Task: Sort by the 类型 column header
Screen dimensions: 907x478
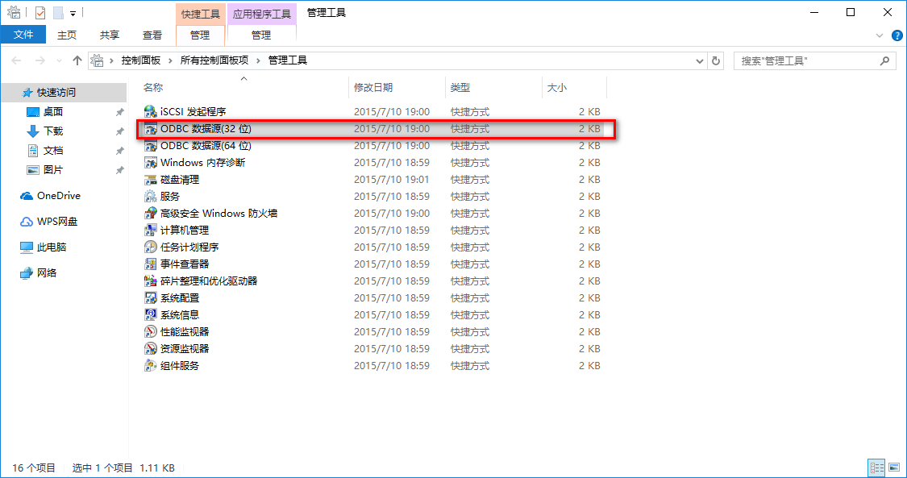Action: coord(460,88)
